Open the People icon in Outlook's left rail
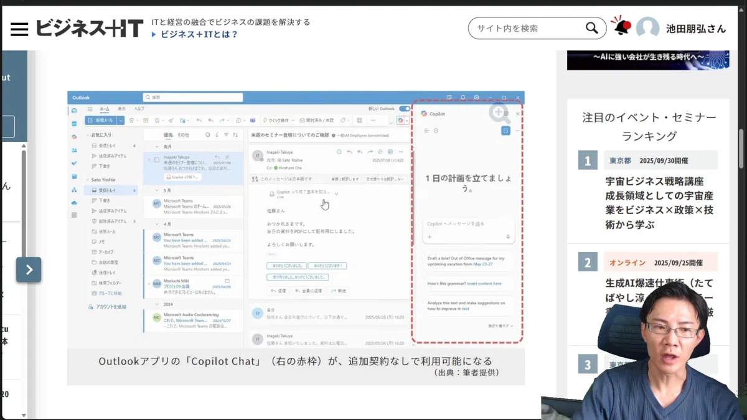Image resolution: width=747 pixels, height=420 pixels. click(74, 150)
